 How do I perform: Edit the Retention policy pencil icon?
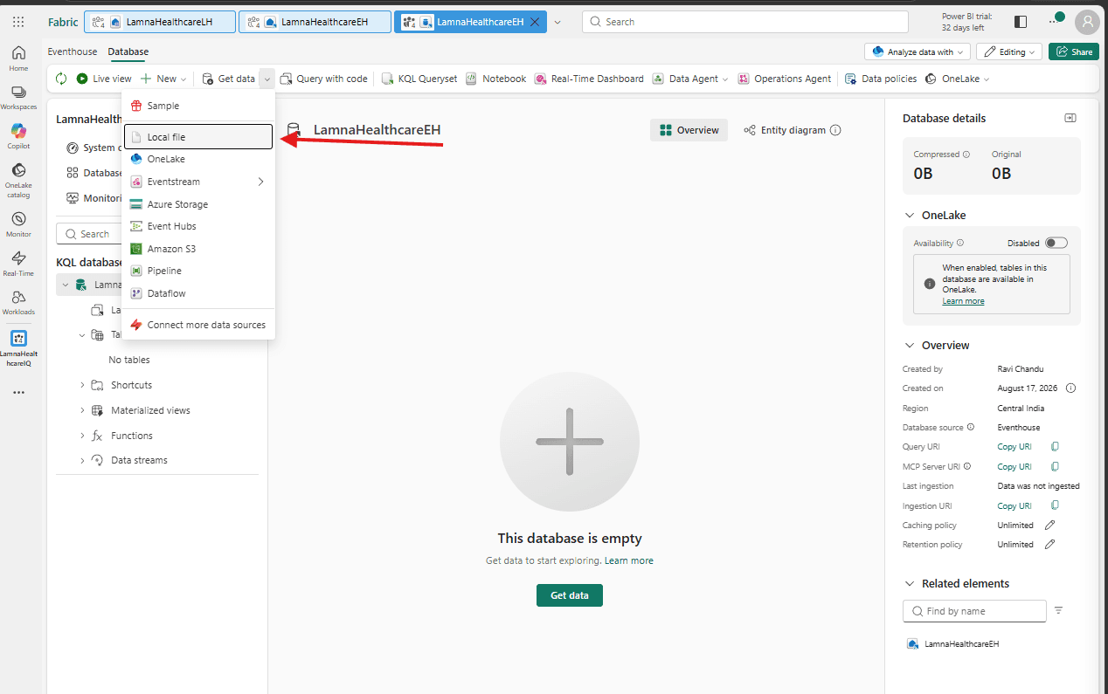click(1050, 545)
